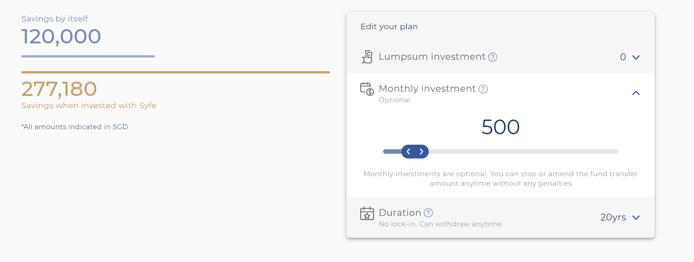Open the Monthly investment help icon
The image size is (694, 262).
(483, 89)
